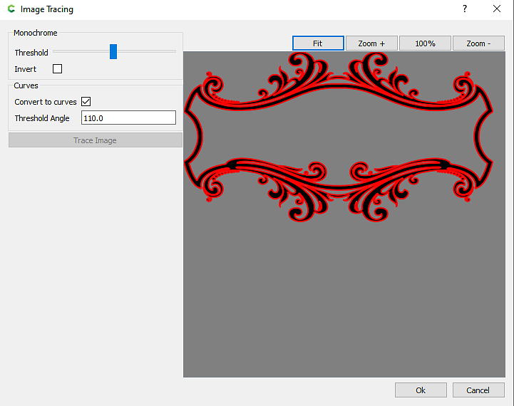Open the dialog help question mark
The height and width of the screenshot is (406, 514).
click(465, 9)
